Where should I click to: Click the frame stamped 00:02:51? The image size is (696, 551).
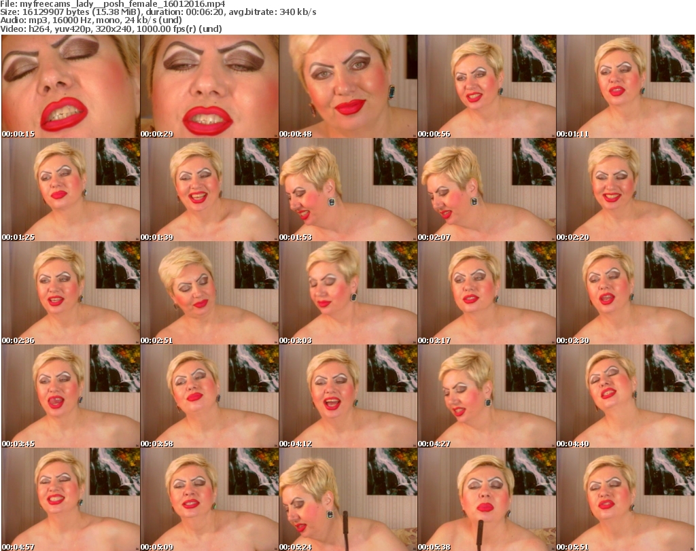[x=209, y=294]
